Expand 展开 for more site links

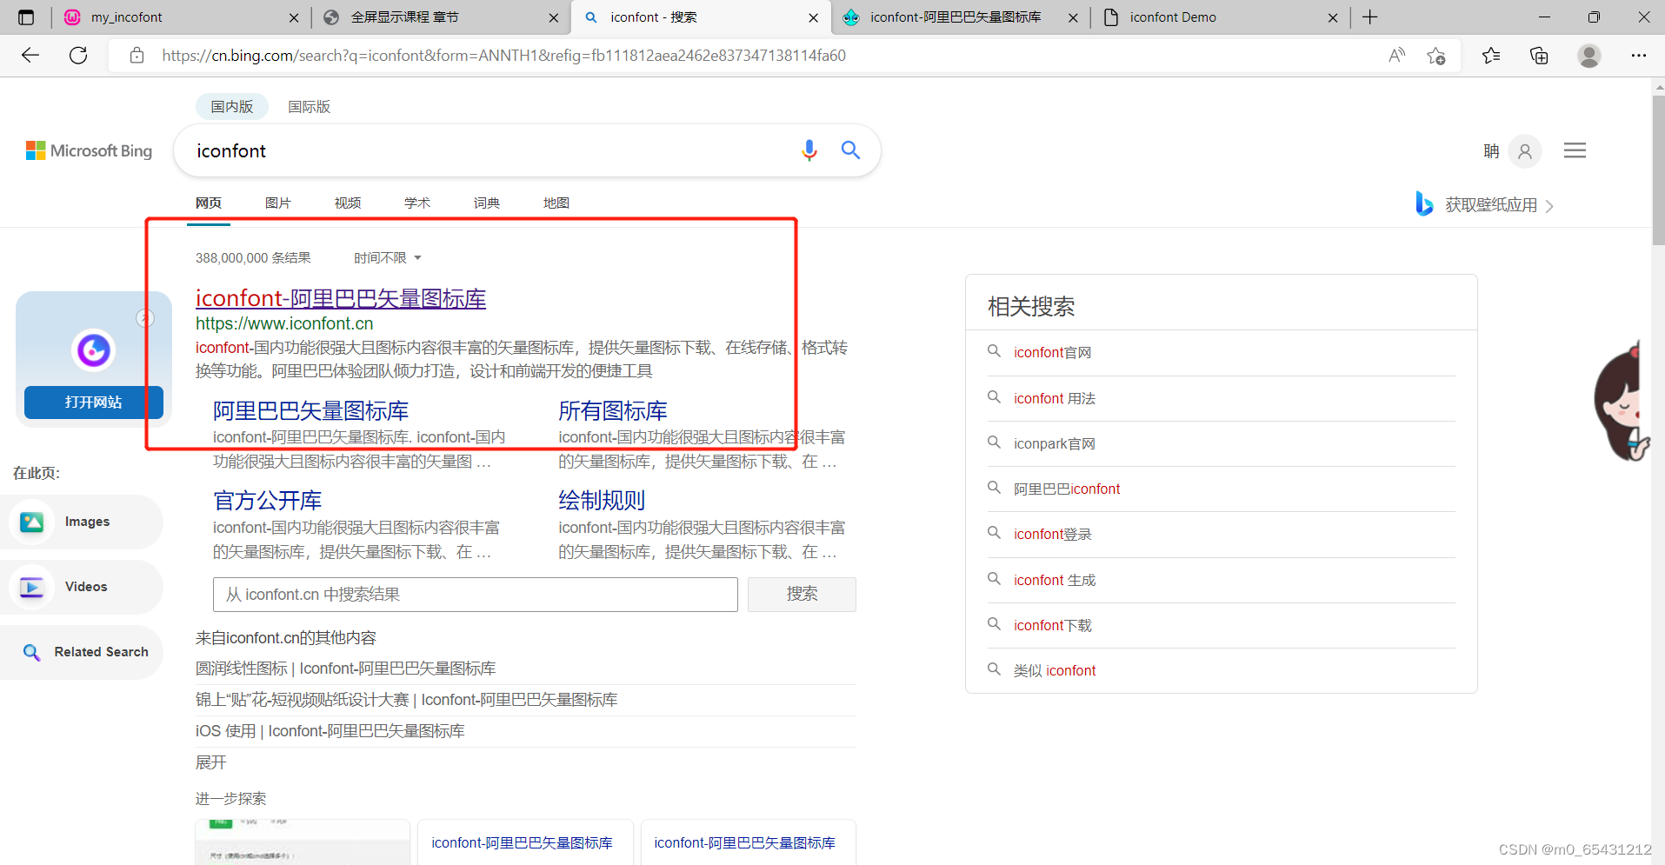[x=210, y=762]
